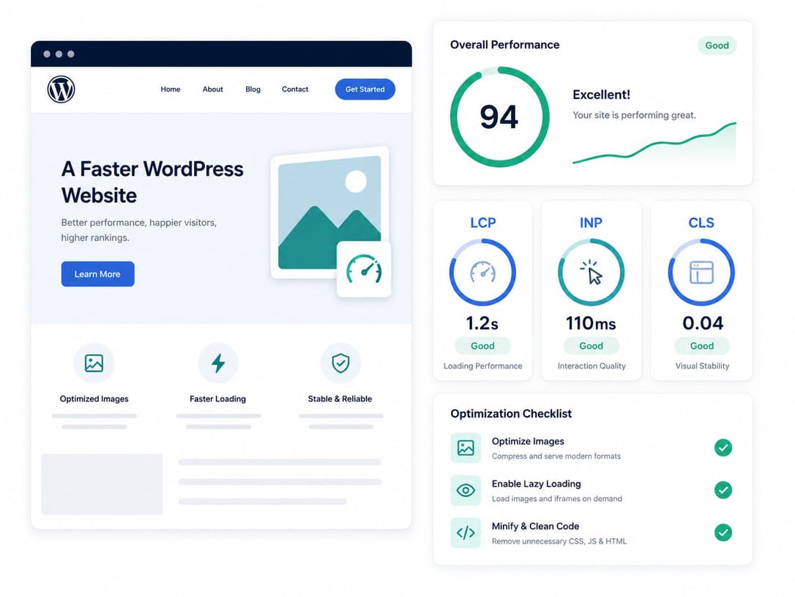Image resolution: width=795 pixels, height=597 pixels.
Task: Click the Learn More button
Action: click(98, 274)
